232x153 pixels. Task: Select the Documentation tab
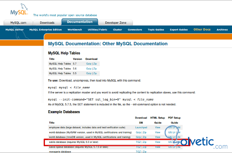click(x=80, y=22)
